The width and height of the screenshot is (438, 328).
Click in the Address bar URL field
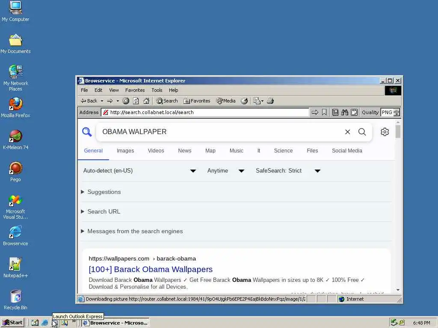click(x=205, y=112)
